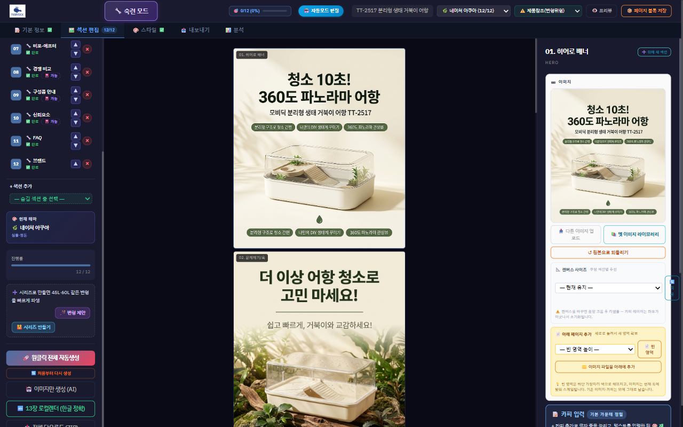Click the 10 number badge
The width and height of the screenshot is (683, 427).
[x=16, y=118]
